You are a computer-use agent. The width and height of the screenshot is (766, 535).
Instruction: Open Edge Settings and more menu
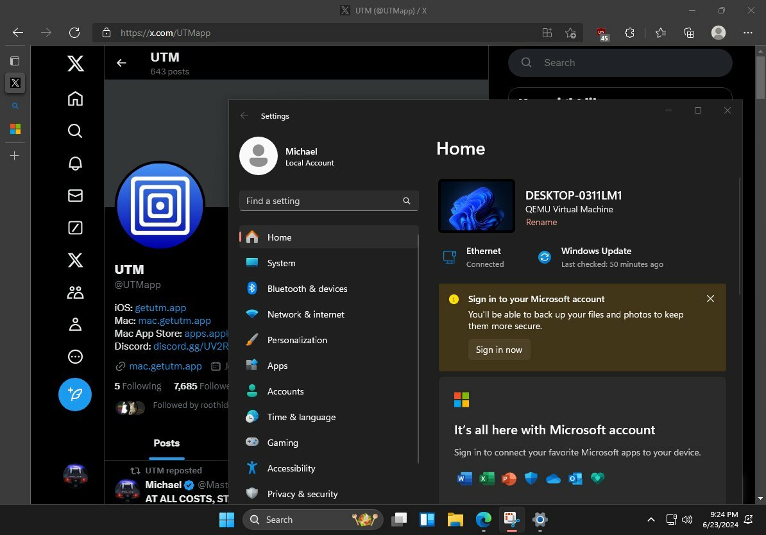[748, 33]
